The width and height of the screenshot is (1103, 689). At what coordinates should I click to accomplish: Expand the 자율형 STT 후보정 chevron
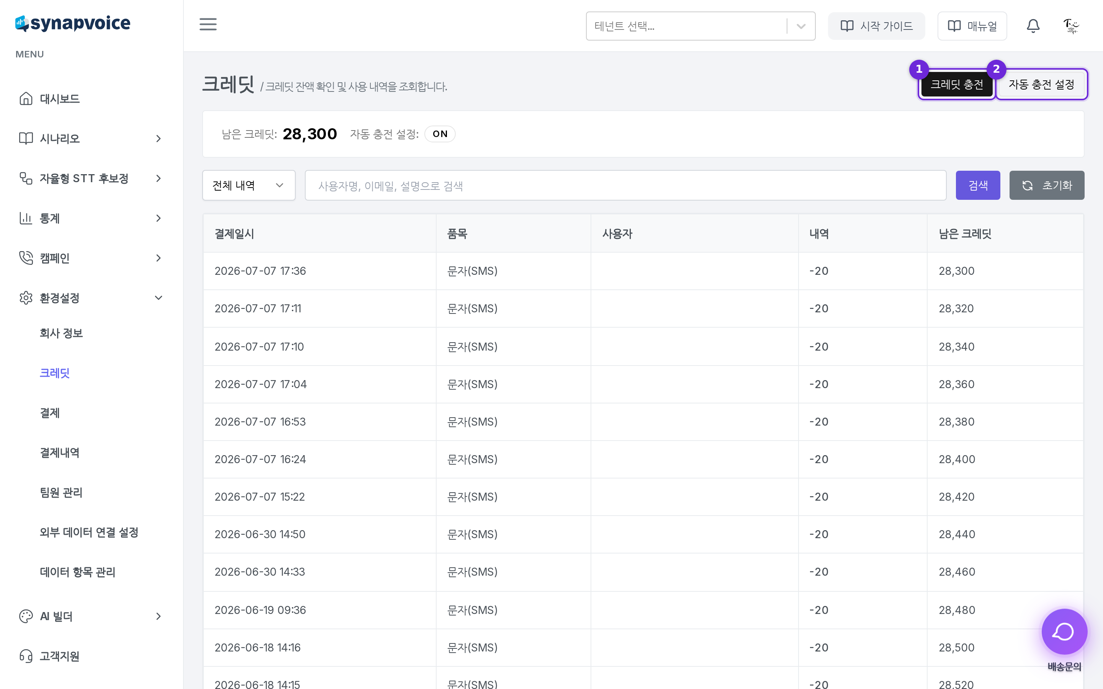click(x=159, y=178)
